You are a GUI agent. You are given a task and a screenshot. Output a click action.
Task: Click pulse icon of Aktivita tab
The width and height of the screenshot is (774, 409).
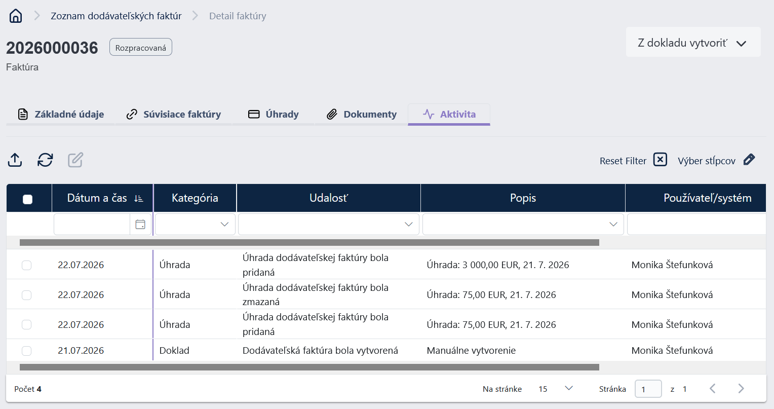click(429, 114)
